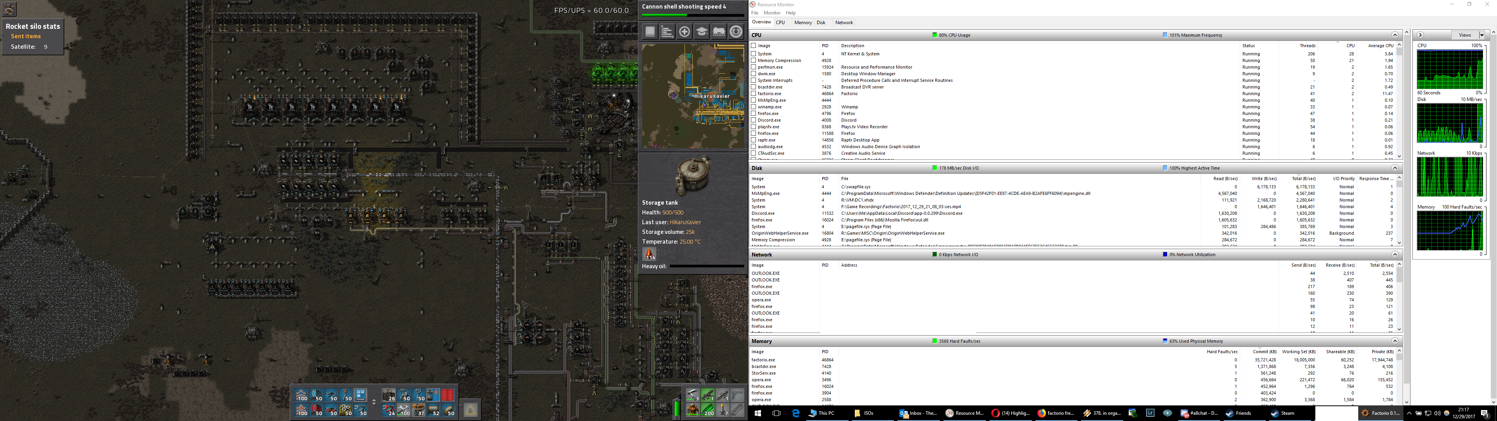The height and width of the screenshot is (421, 1497).
Task: Click the gear-shaped button in Factorio top bar
Action: (736, 32)
